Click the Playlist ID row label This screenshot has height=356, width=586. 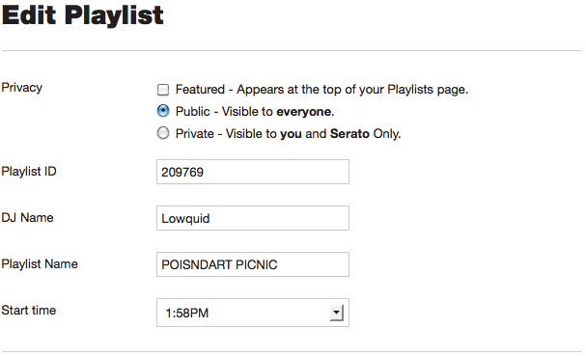[x=29, y=172]
